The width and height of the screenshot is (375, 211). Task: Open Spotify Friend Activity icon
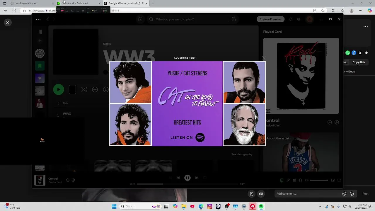[299, 19]
